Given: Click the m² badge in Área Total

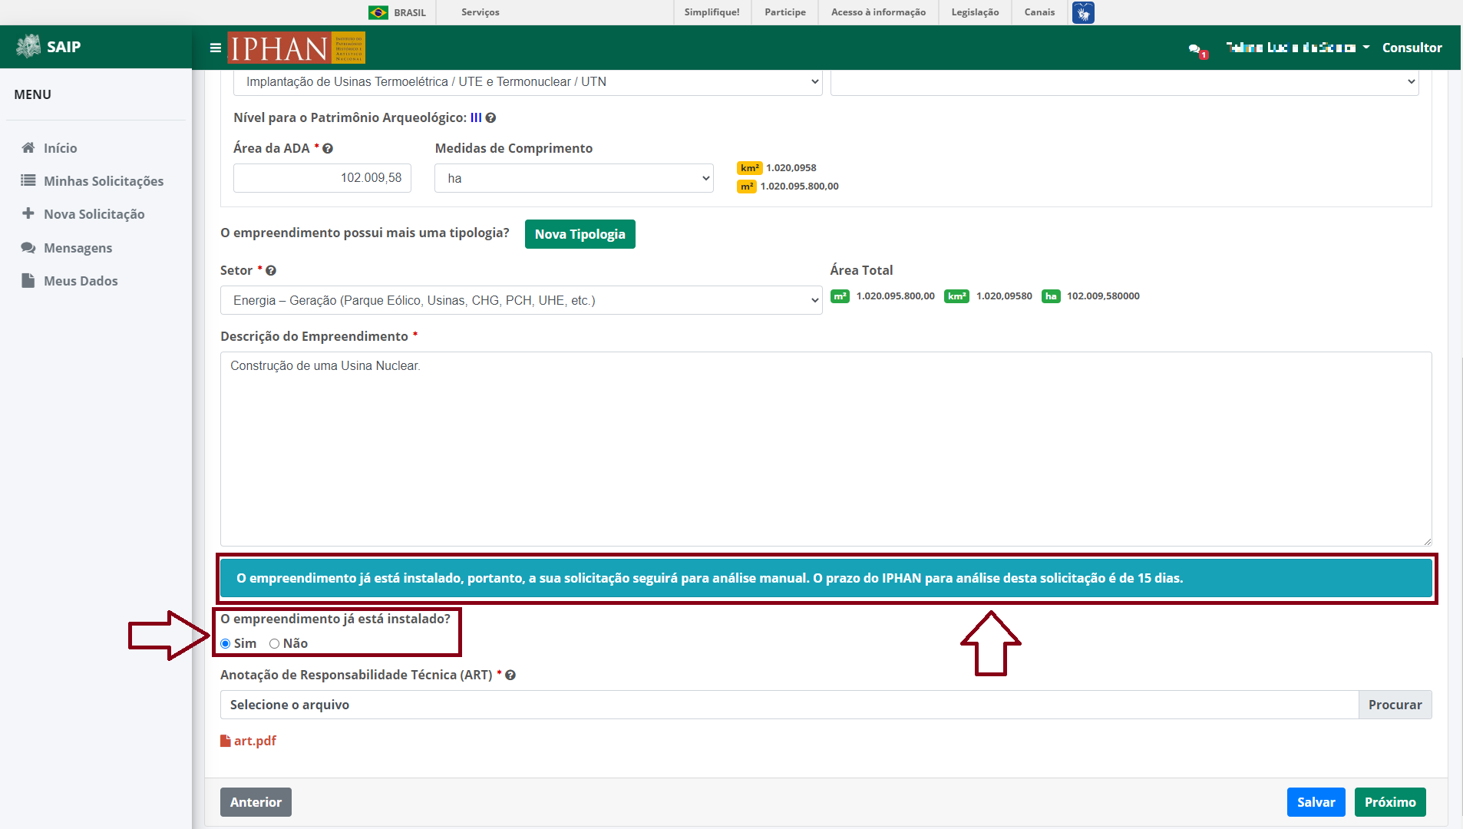Looking at the screenshot, I should (x=840, y=296).
